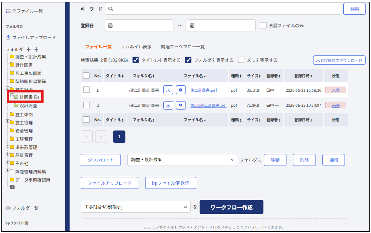371x233 pixels.
Task: Click the upload arrow icon beside ファイルアップロード in sidebar
Action: click(8, 37)
